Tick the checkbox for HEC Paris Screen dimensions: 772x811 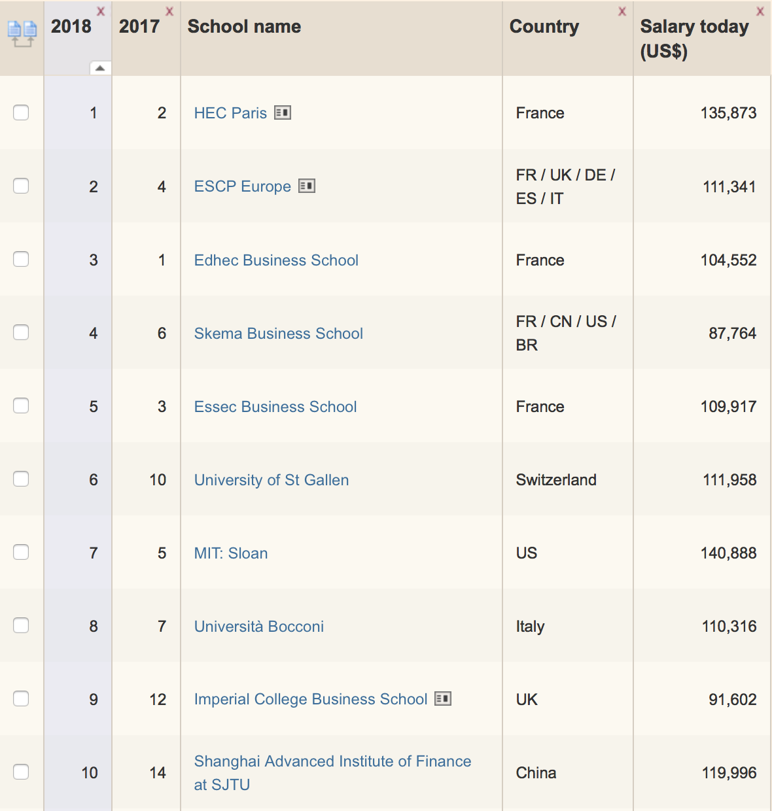(21, 112)
